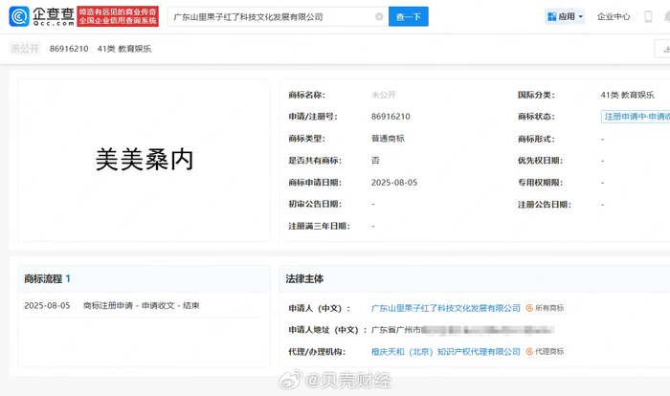Click the red slogan banner beside logo

click(117, 16)
